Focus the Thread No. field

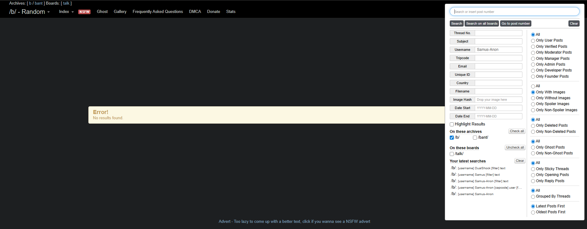tap(499, 33)
